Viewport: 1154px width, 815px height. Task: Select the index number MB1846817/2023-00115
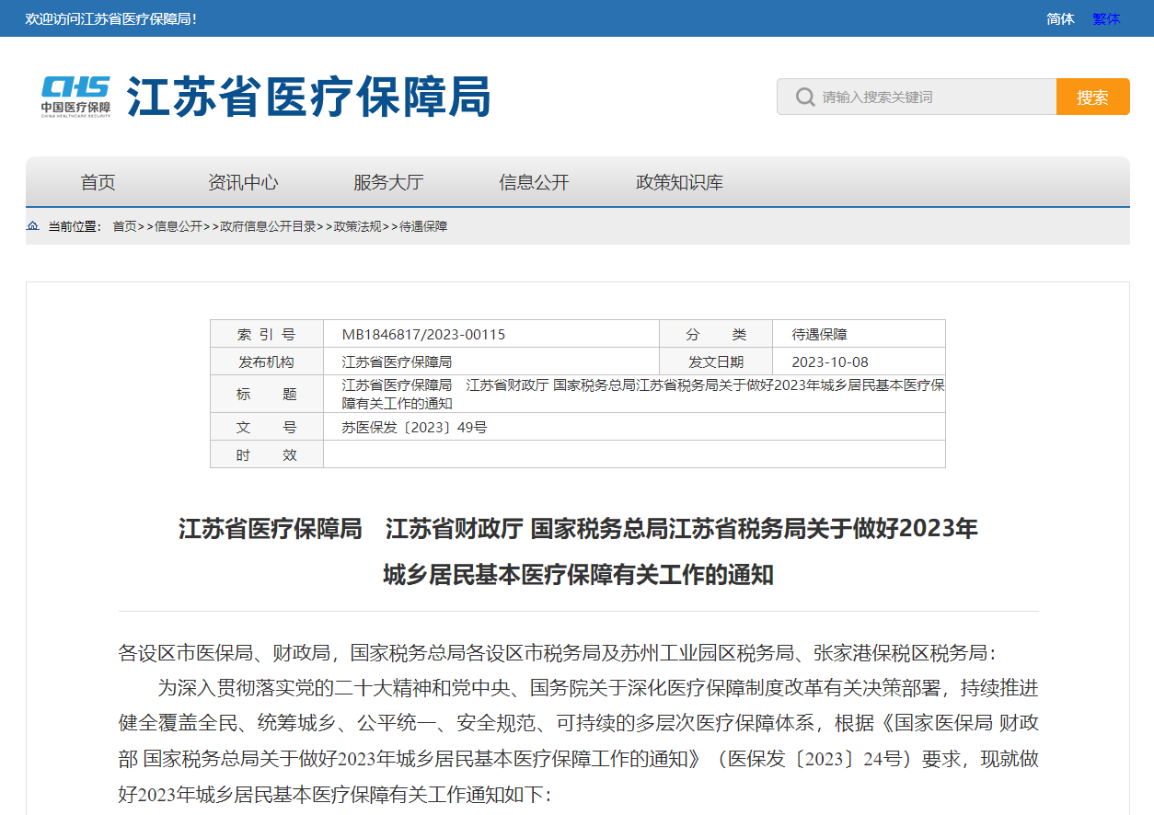[x=423, y=335]
